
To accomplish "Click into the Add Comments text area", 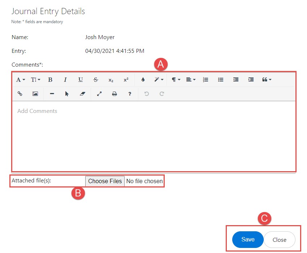I will [154, 136].
